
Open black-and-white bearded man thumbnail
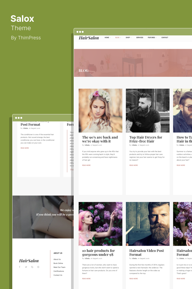148,111
